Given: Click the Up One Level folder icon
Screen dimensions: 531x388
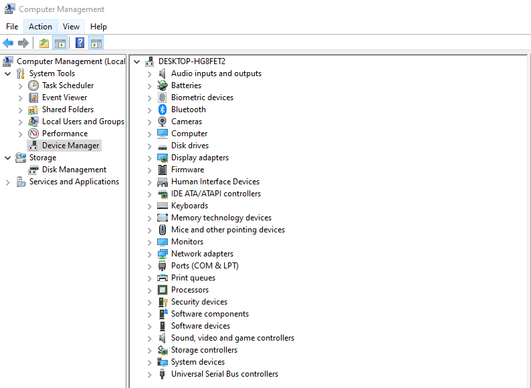Looking at the screenshot, I should tap(44, 43).
